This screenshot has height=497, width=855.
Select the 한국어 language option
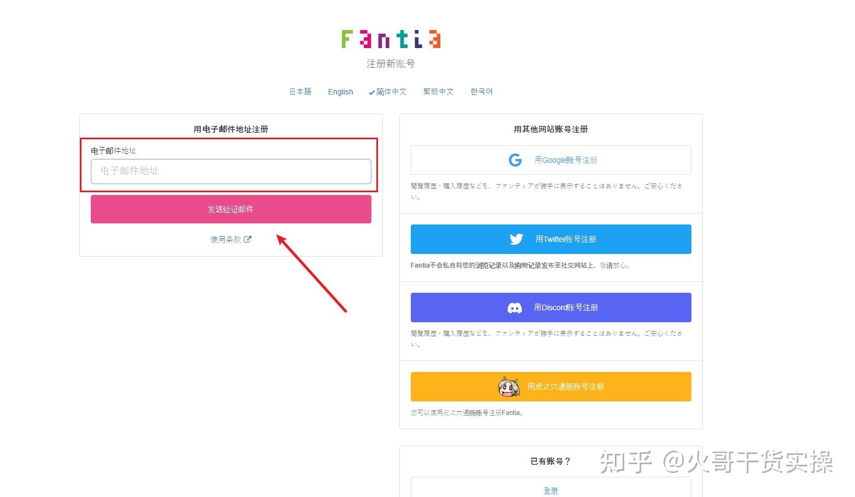481,91
